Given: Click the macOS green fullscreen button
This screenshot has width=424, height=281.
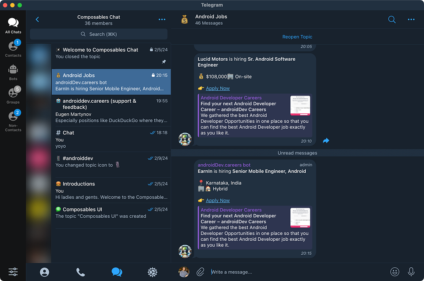Looking at the screenshot, I should click(x=20, y=5).
